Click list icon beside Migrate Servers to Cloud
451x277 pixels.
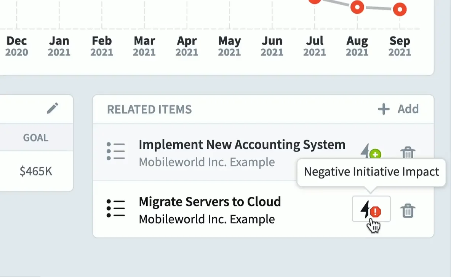[116, 209]
